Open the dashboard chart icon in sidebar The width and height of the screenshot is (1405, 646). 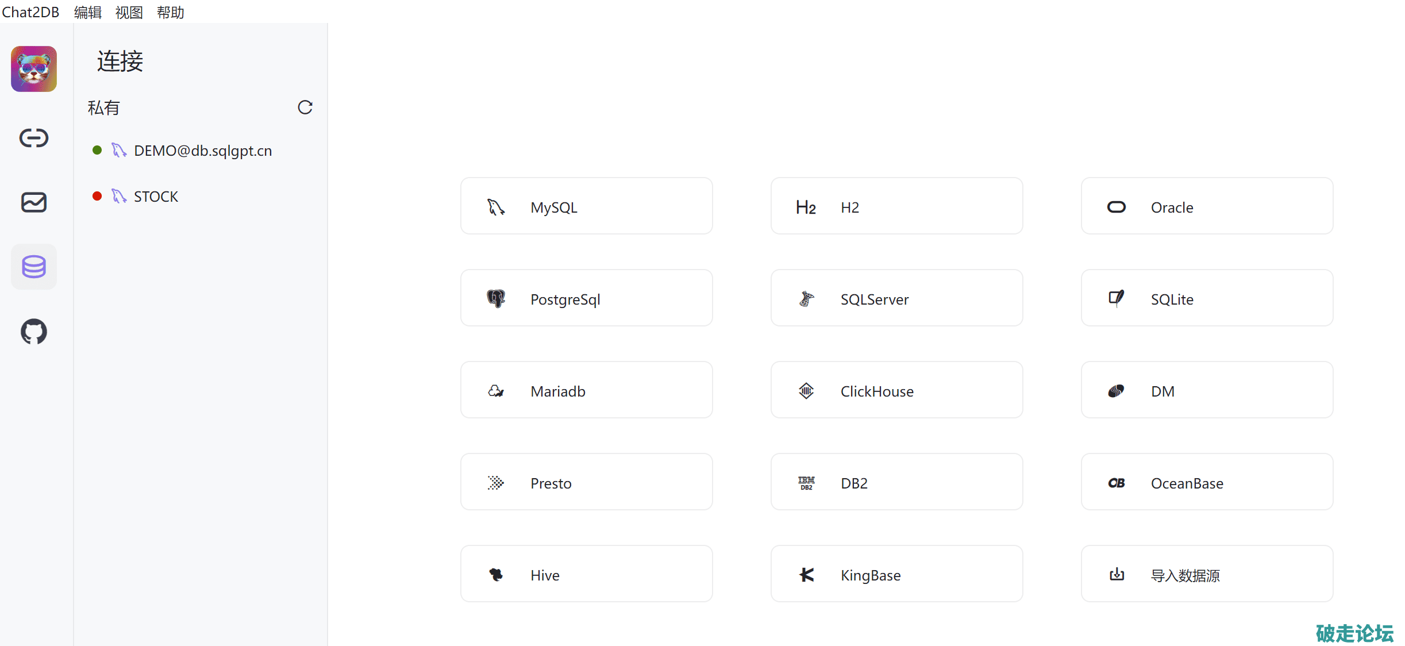34,202
